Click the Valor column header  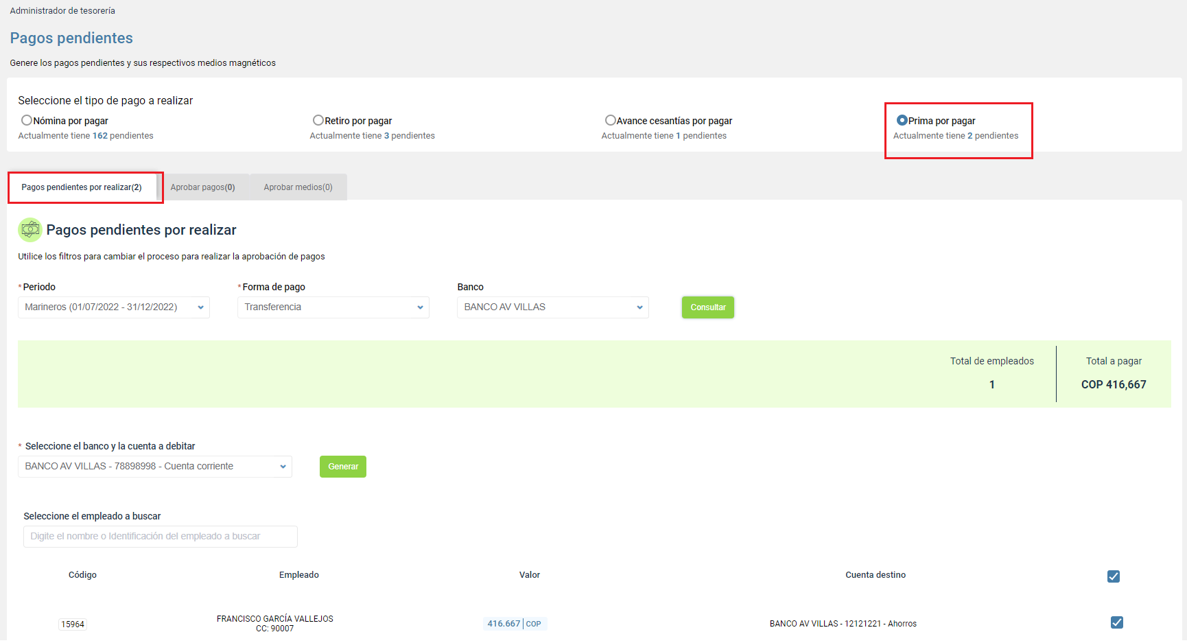click(x=530, y=575)
